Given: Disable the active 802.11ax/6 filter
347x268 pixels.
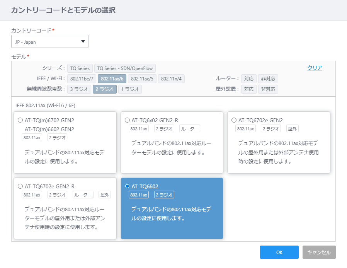Looking at the screenshot, I should coord(112,79).
